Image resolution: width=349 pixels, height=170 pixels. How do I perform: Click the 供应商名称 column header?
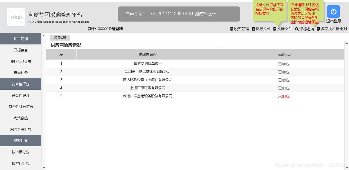pyautogui.click(x=148, y=54)
